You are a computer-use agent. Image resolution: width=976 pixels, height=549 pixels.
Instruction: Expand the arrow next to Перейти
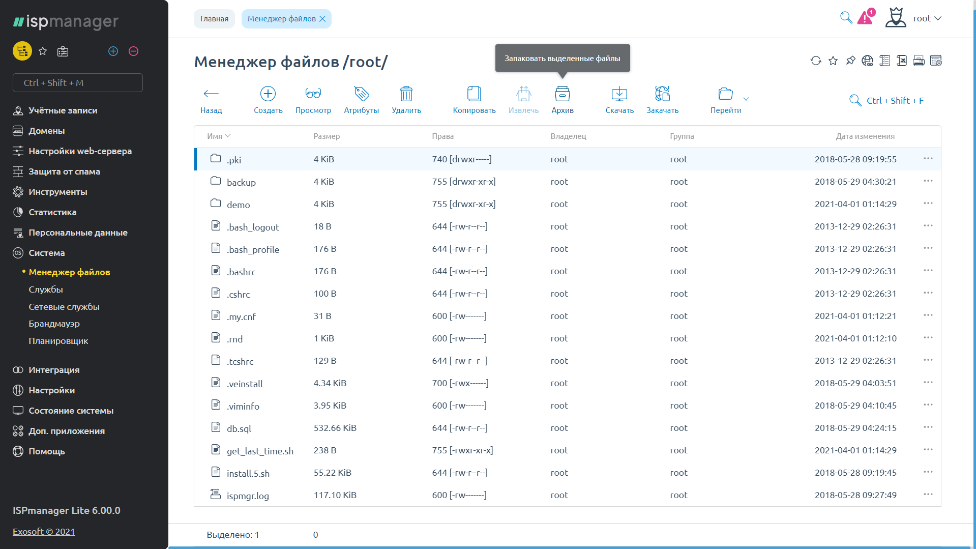[x=746, y=99]
